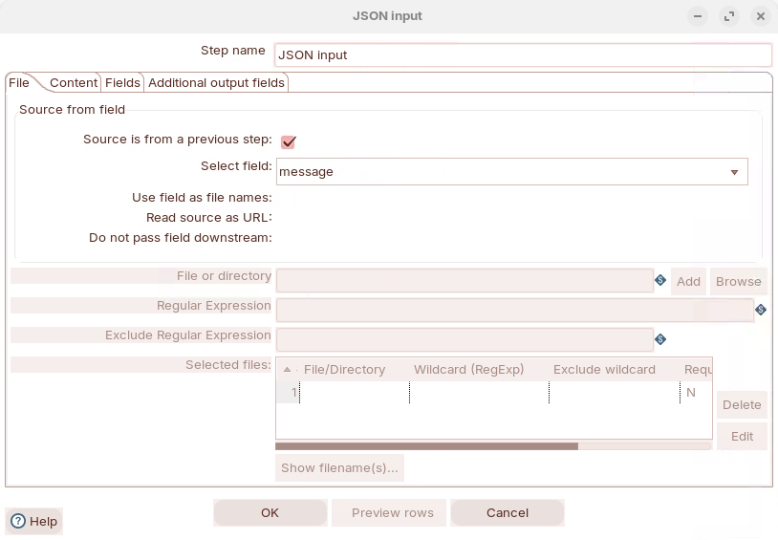Click the horizontal scrollbar under Selected files

coord(426,446)
